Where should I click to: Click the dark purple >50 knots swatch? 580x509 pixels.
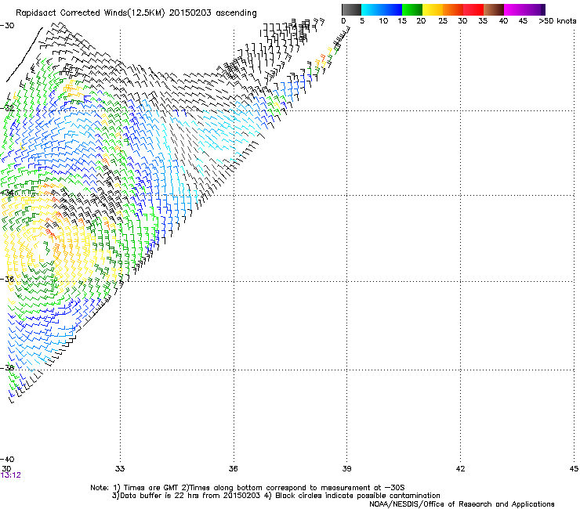(543, 9)
